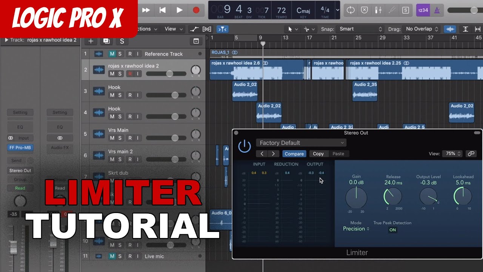Start playback with the play button
The width and height of the screenshot is (483, 272).
point(180,10)
